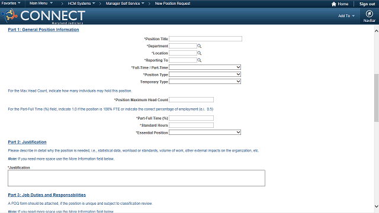Open Location lookup magnifier
379x213 pixels.
coord(199,53)
